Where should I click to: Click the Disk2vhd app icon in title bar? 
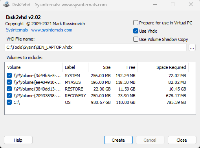(x=6, y=5)
